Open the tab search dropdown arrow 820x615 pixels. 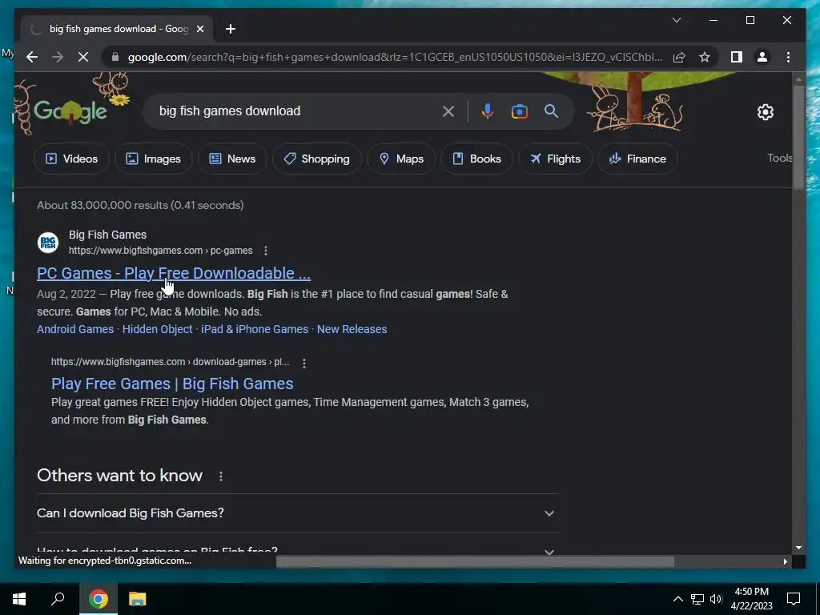point(676,20)
